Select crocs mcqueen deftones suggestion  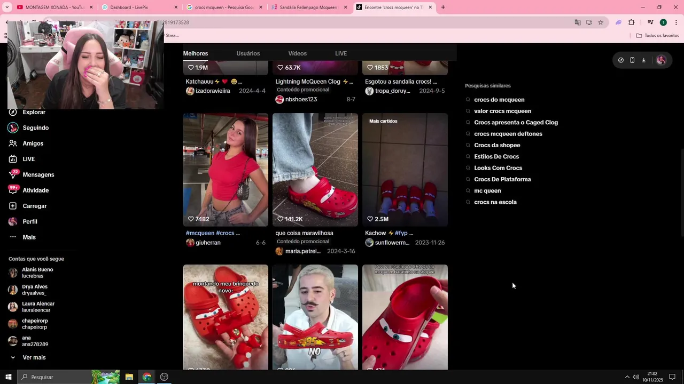point(508,134)
